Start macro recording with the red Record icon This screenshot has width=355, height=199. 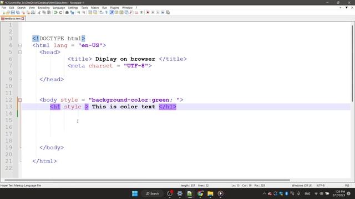coord(148,12)
